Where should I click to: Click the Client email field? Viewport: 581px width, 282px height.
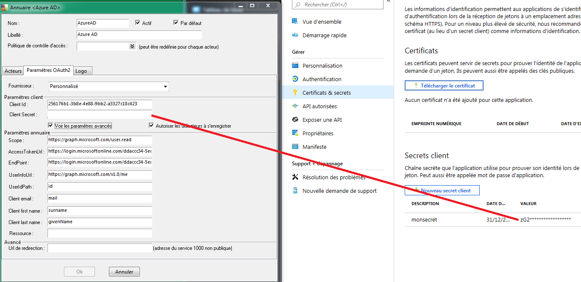point(100,199)
